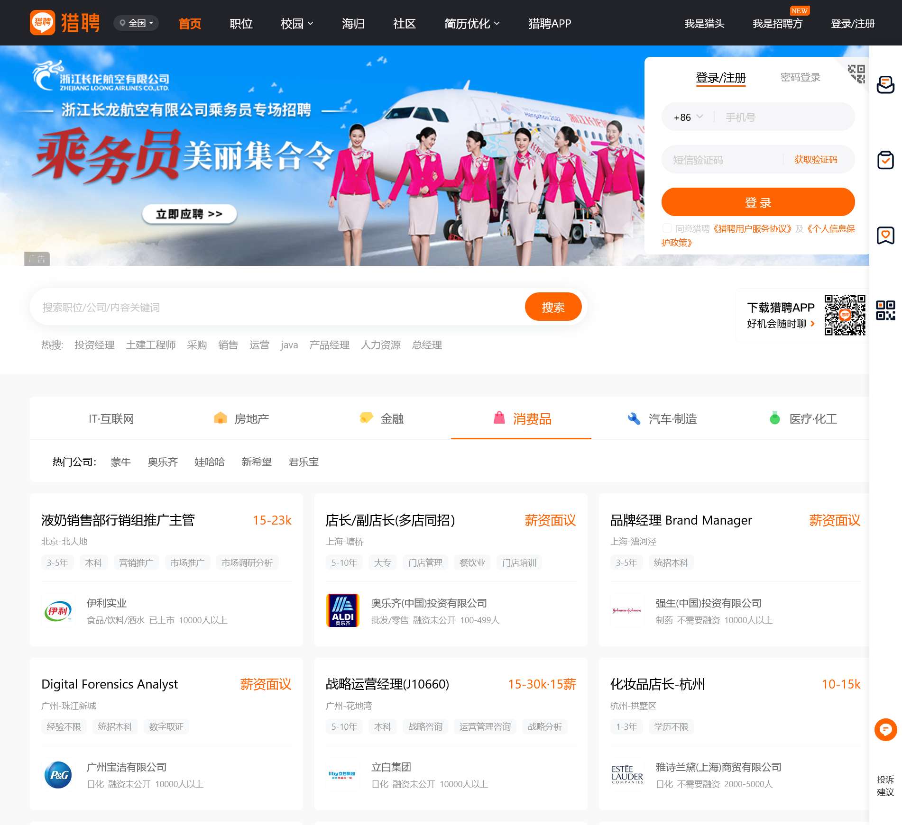
Task: Click the 立即应聘 banner button
Action: 189,214
